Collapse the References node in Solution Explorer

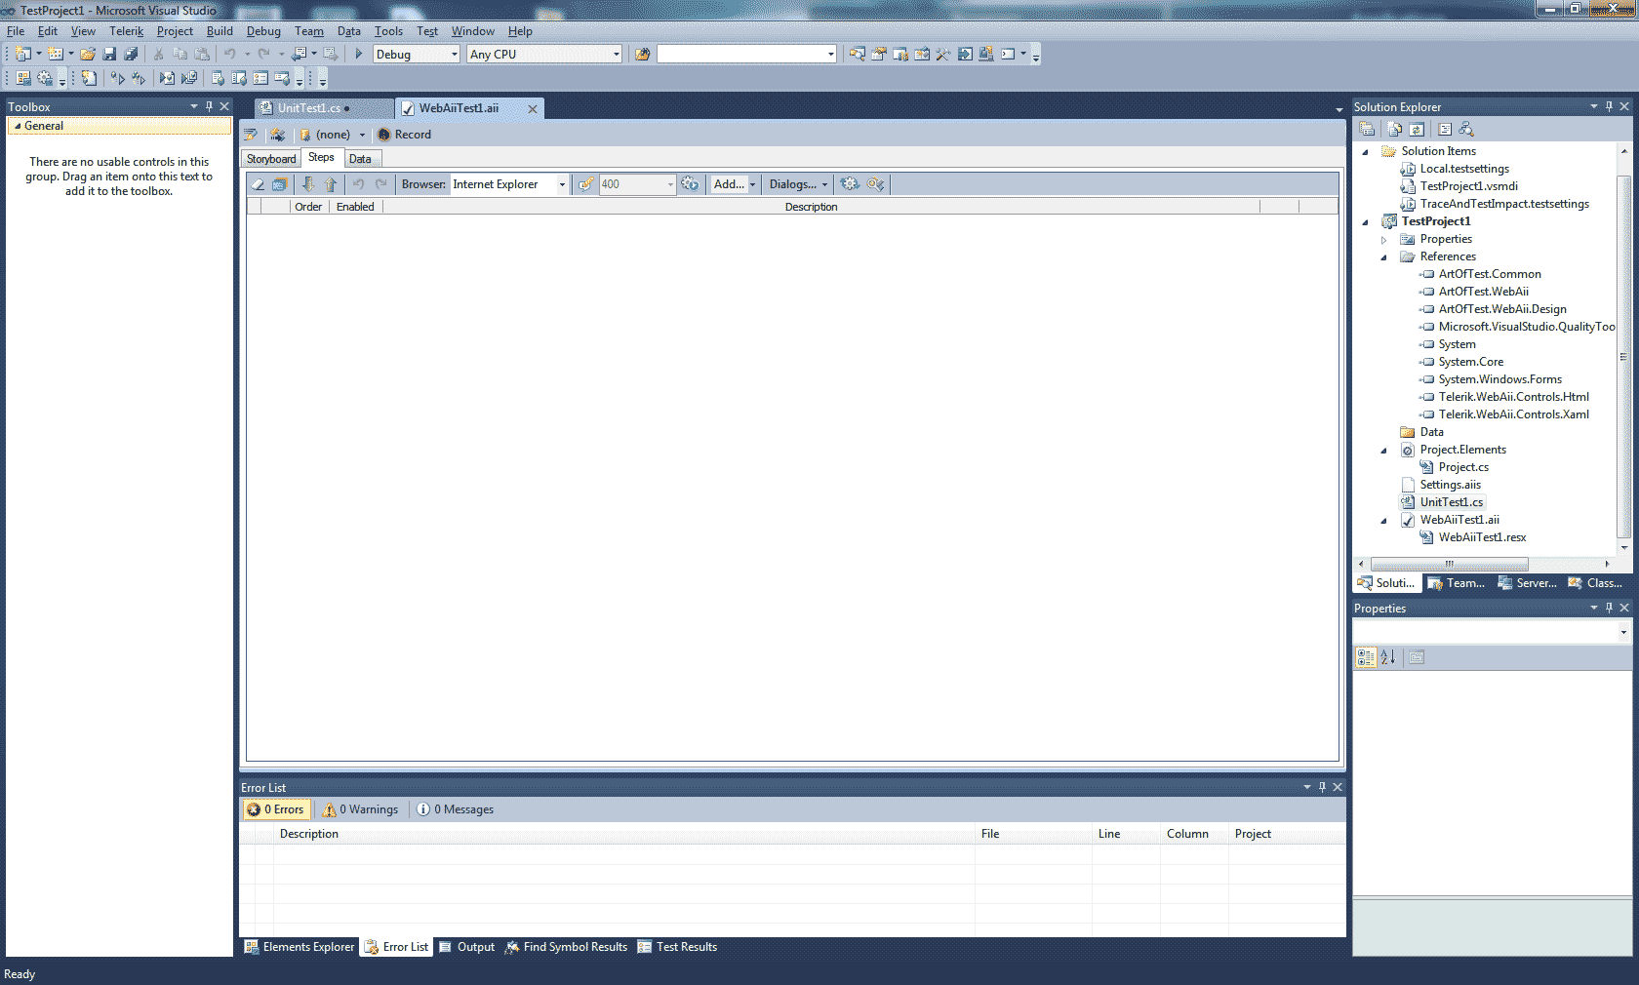pos(1383,257)
